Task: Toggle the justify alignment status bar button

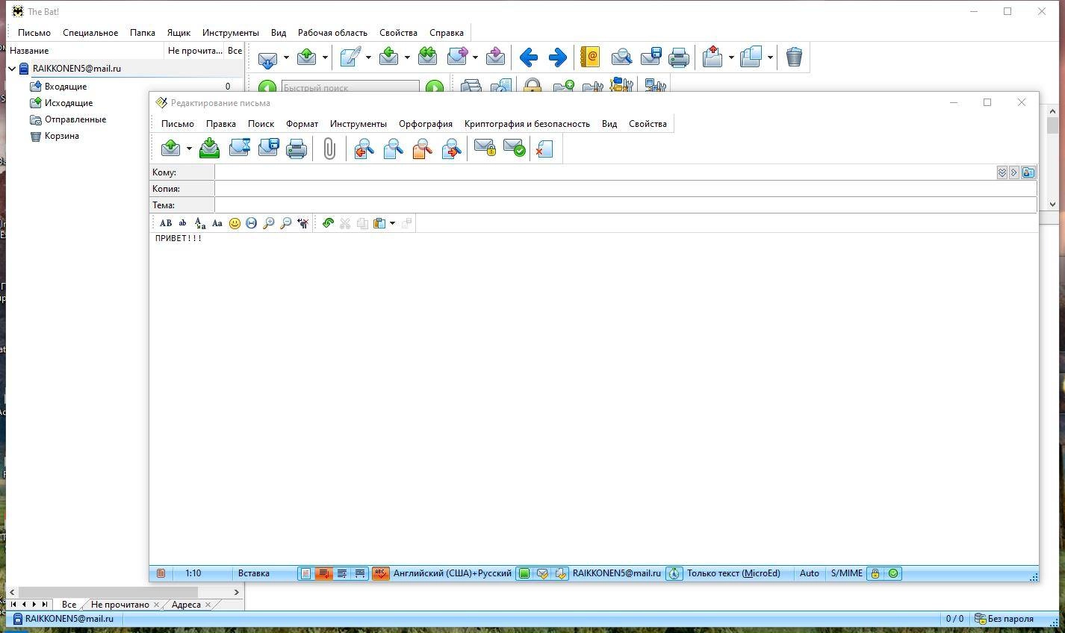Action: tap(360, 573)
